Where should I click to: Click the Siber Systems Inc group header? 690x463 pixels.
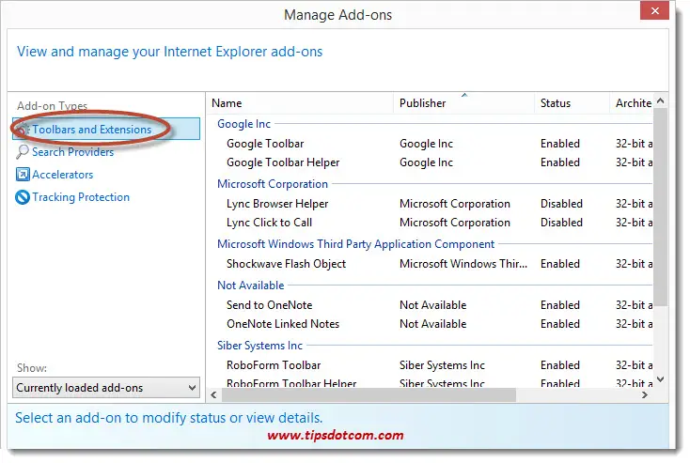259,346
